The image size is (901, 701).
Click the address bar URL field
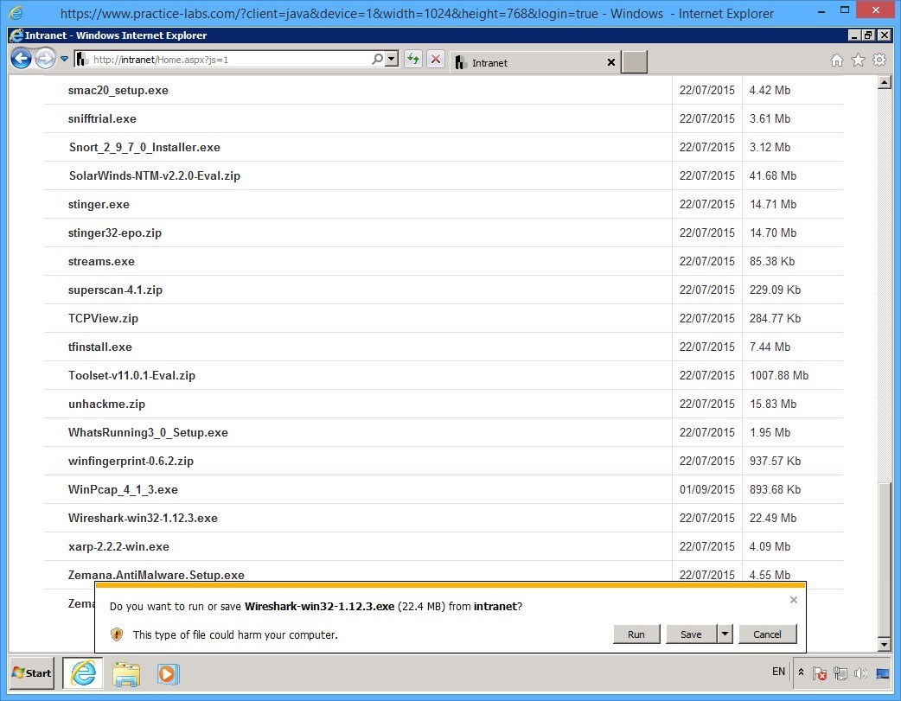pos(216,59)
